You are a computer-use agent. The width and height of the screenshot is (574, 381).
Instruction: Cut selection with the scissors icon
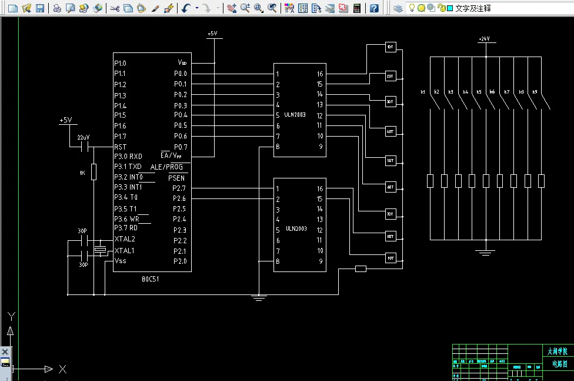115,8
